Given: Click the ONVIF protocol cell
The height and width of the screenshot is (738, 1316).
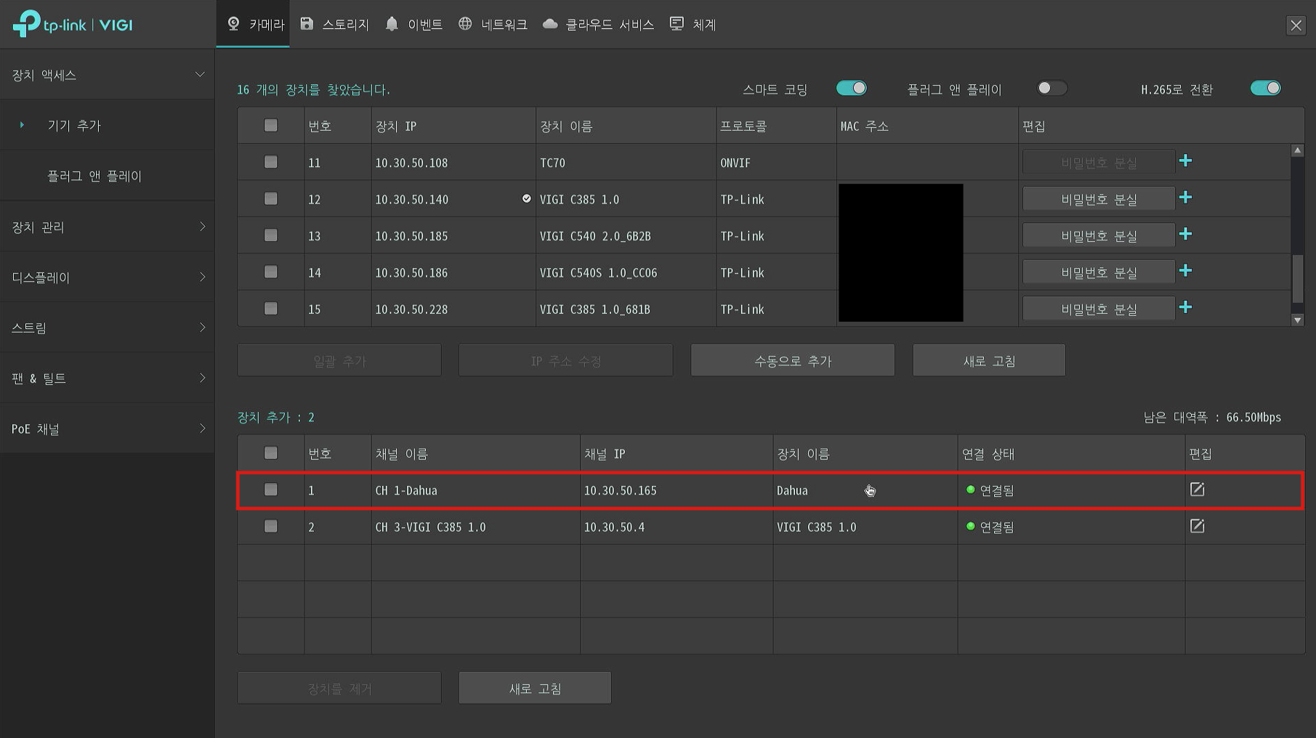Looking at the screenshot, I should pyautogui.click(x=776, y=163).
